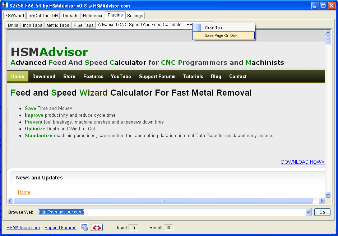
Task: Click the DOWNLOAD NOW> link
Action: (303, 162)
